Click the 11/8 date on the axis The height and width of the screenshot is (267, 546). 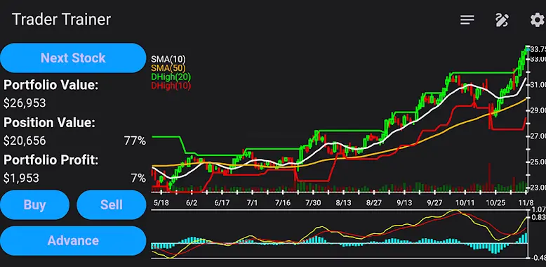[x=526, y=203]
